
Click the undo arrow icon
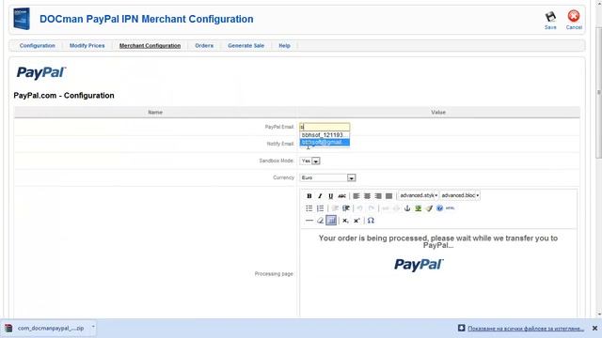pos(359,208)
